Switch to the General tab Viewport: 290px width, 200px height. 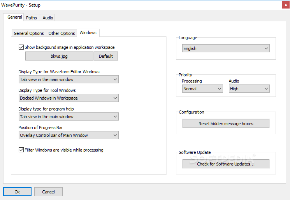pos(14,17)
